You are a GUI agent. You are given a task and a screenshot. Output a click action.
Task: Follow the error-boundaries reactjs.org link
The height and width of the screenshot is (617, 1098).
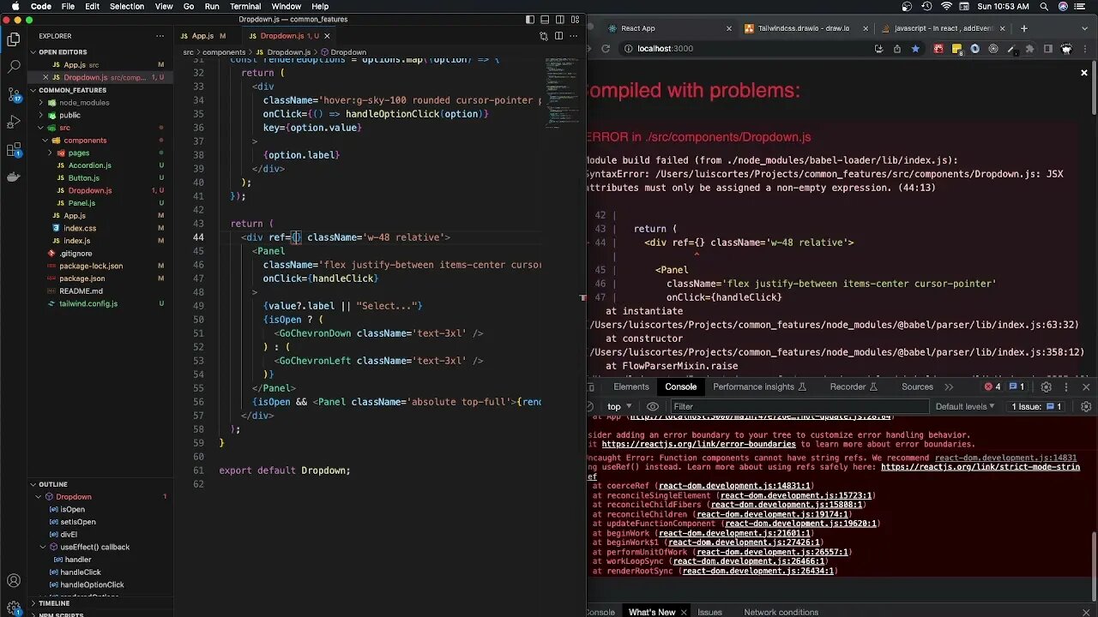tap(698, 444)
